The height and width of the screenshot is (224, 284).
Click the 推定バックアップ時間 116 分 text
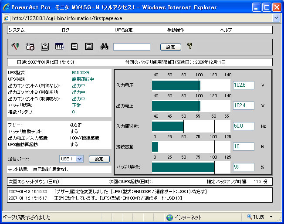click(237, 181)
